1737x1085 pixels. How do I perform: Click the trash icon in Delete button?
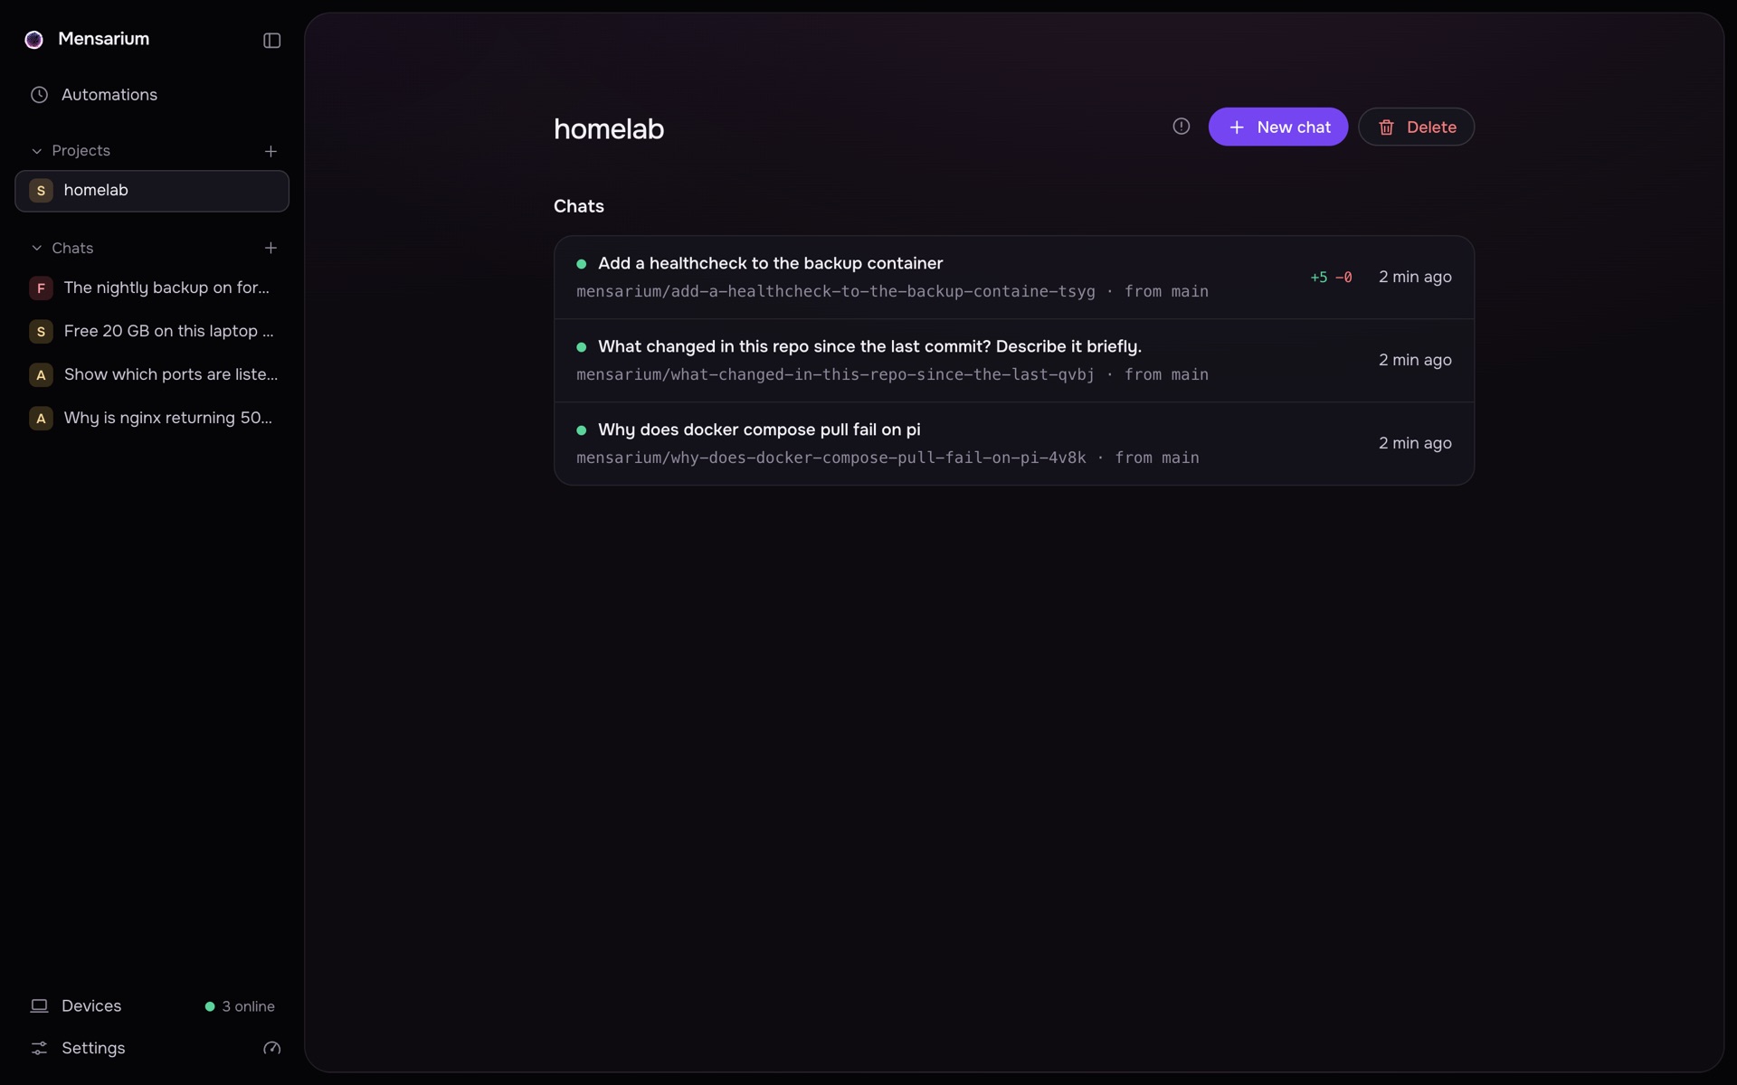(x=1386, y=127)
